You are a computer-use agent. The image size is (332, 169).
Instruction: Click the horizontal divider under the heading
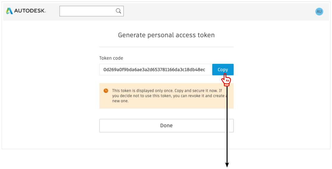click(x=166, y=47)
